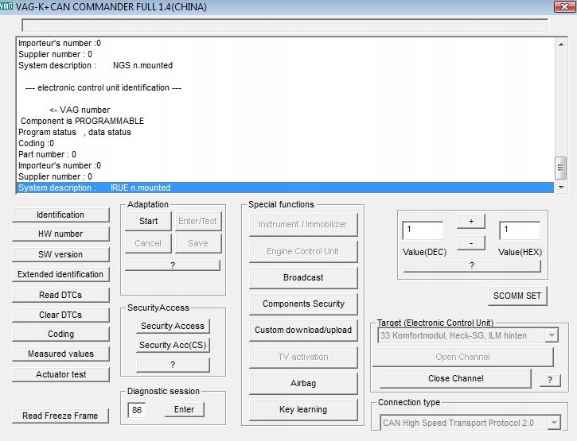Screen dimensions: 577x441
Task: Click Enter/Test in Adaptation
Action: (198, 221)
